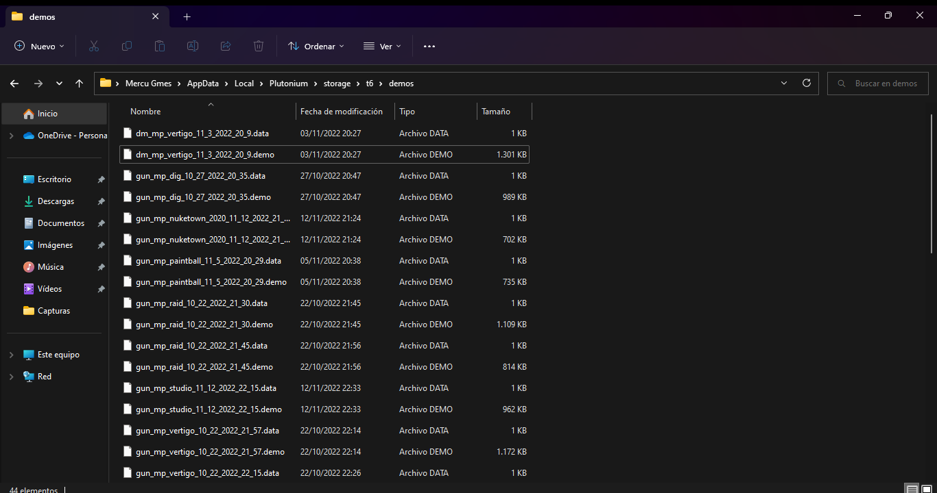Switch to details view icon in status bar

coord(911,489)
